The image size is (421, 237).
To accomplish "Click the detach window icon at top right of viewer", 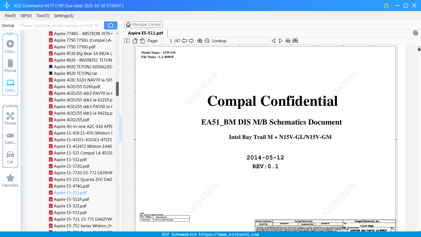I will click(415, 33).
